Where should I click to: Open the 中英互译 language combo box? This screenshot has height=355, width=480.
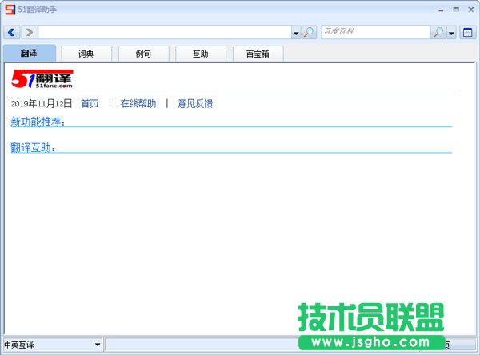click(x=52, y=345)
